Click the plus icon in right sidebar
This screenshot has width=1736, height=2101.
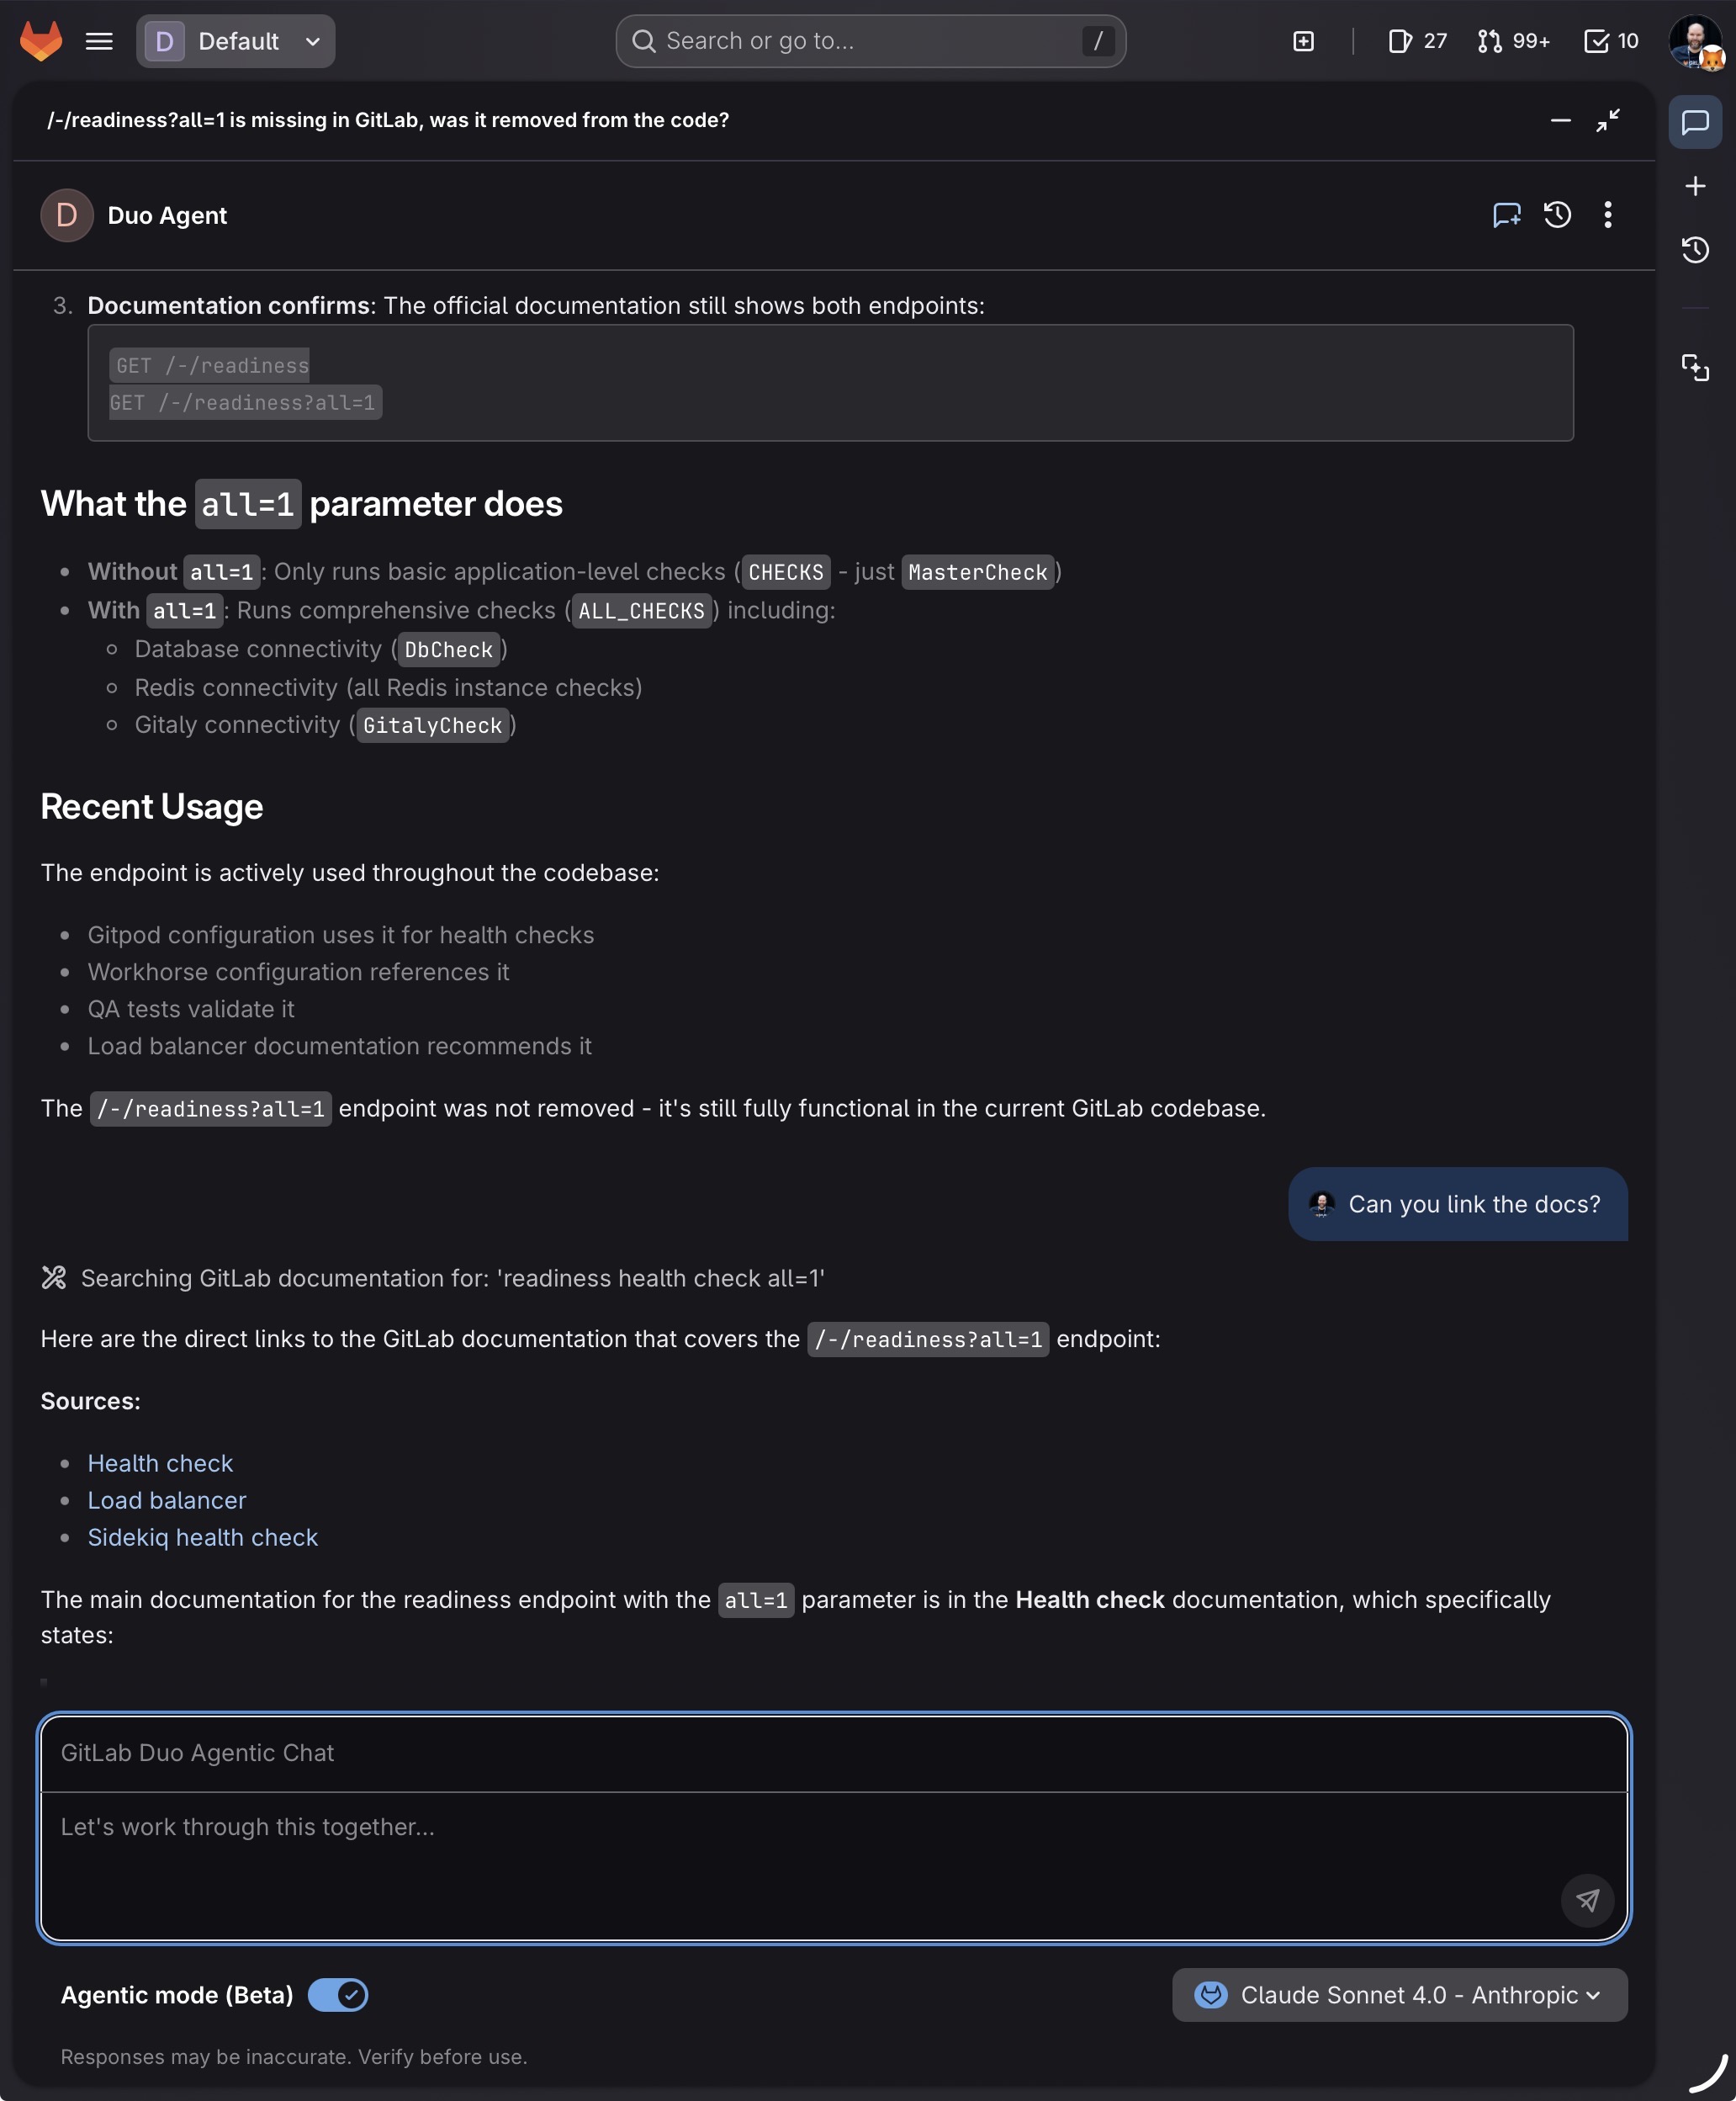(1695, 186)
